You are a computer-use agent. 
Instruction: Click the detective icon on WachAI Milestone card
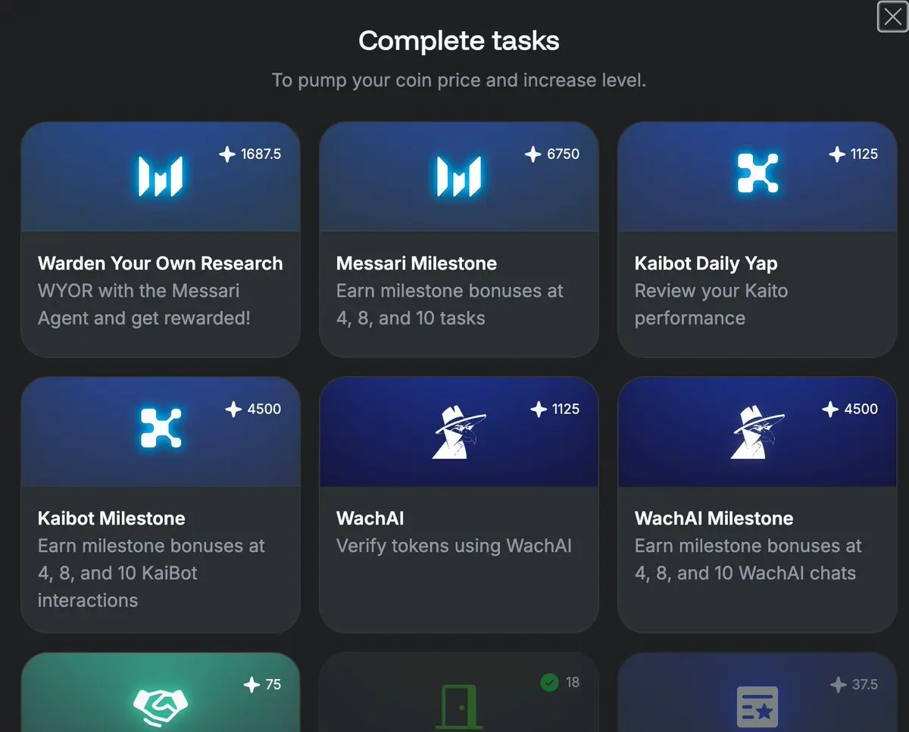(x=757, y=431)
